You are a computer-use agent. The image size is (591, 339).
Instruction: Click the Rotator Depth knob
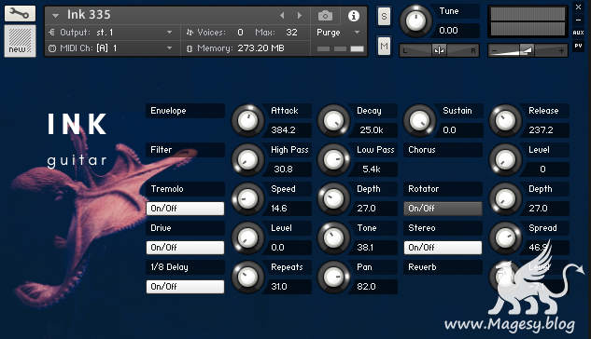(505, 198)
